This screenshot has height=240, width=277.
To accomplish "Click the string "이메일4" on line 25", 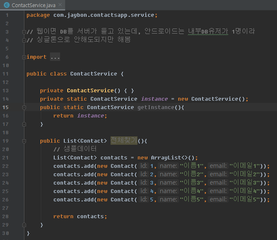I will (x=245, y=191).
